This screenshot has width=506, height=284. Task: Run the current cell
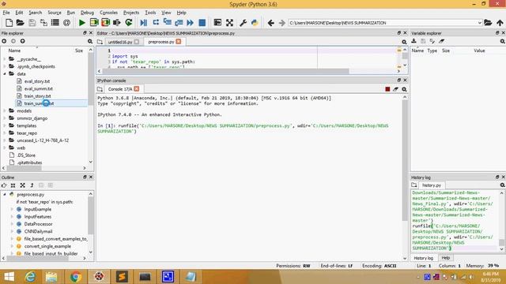tap(94, 23)
